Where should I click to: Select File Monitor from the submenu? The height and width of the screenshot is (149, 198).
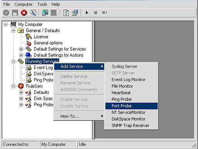[131, 86]
